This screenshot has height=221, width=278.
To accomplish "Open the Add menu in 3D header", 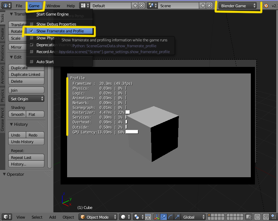I will (x=53, y=217).
